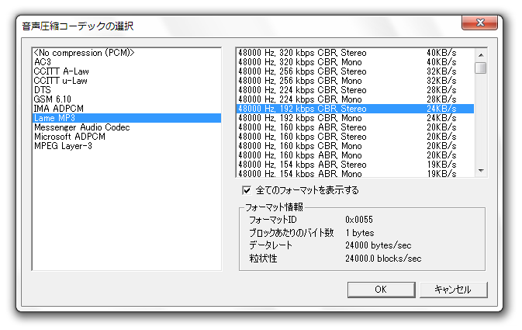Viewport: 522px width, 330px height.
Task: Select the GSM 6.10 codec
Action: 126,99
